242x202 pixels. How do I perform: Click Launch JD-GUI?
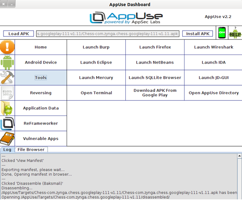pos(213,77)
